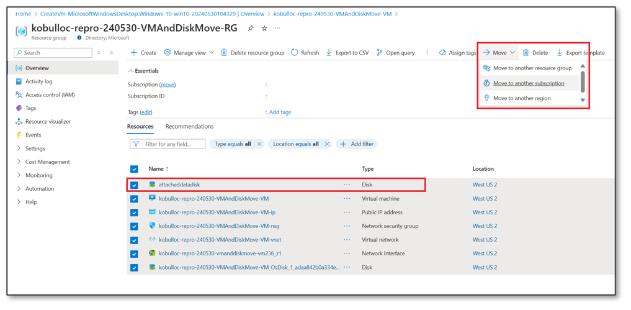Expand the Settings sidebar section
The image size is (631, 310).
tap(19, 148)
